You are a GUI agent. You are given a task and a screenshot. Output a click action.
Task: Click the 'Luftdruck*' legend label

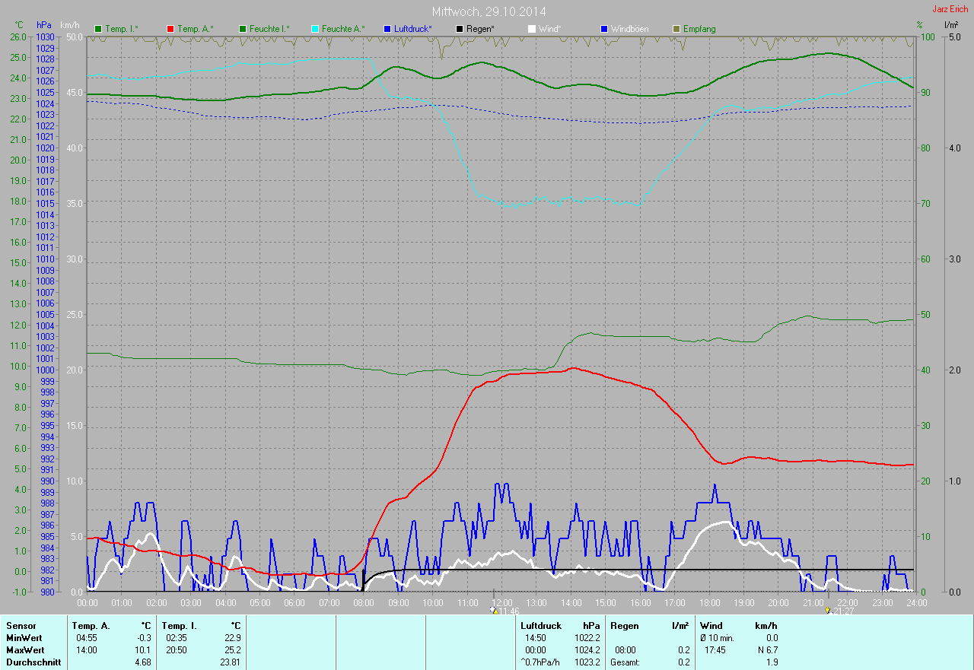pyautogui.click(x=413, y=29)
